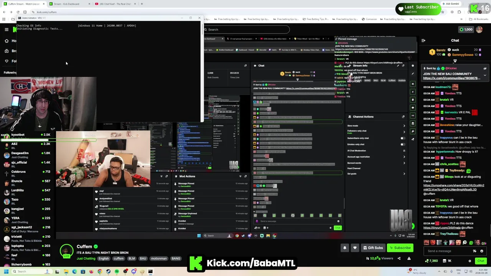Open the Kick sidebar hamburger menu
The height and width of the screenshot is (276, 491).
tap(7, 30)
